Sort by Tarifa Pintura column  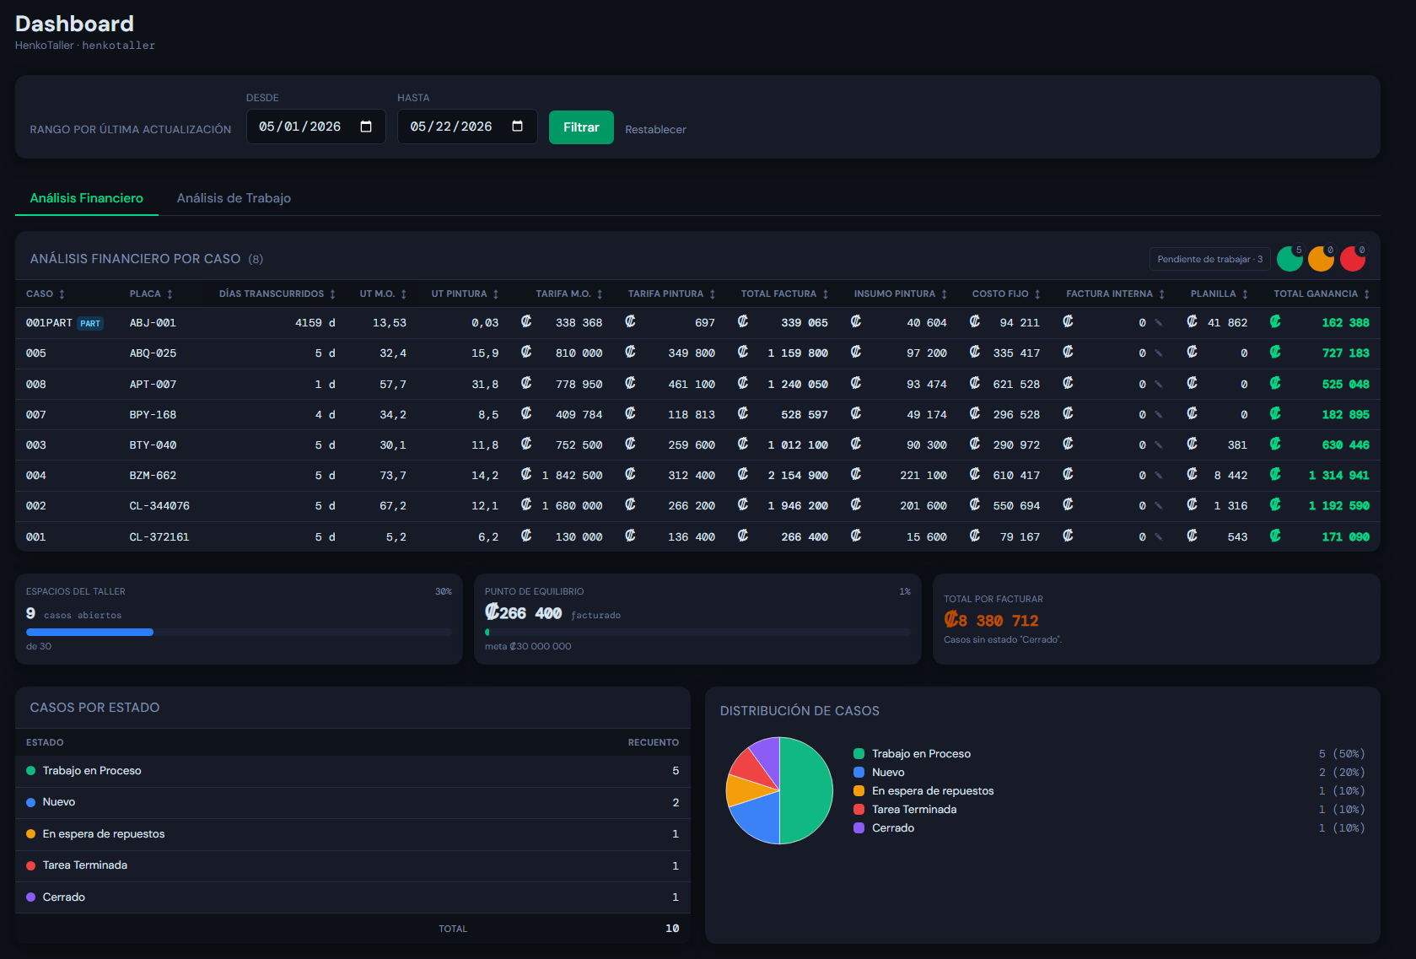(672, 294)
